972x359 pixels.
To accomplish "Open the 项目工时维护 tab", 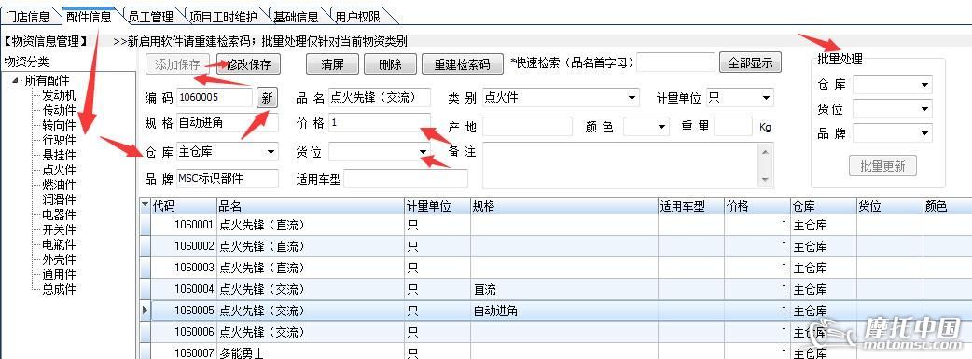I will click(223, 17).
